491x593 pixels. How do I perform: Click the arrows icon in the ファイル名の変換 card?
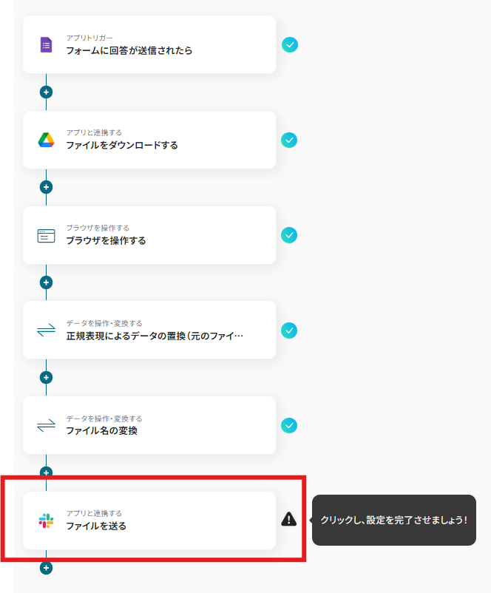point(46,426)
